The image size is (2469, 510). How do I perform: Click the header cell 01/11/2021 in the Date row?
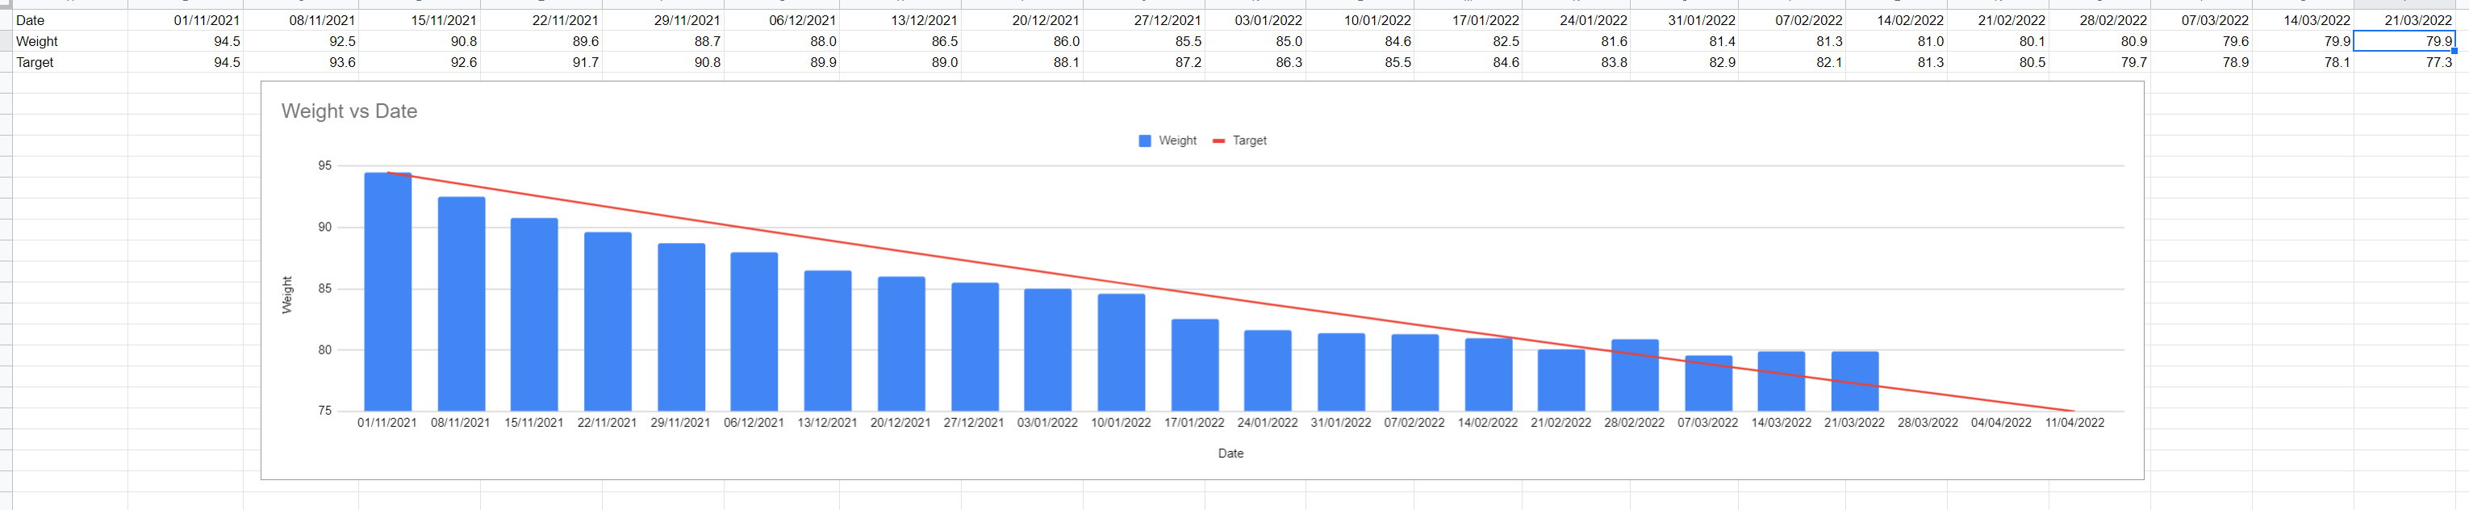pos(186,20)
